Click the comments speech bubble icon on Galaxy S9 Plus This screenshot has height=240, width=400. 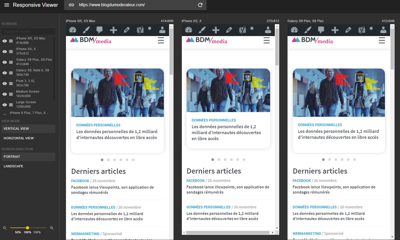pyautogui.click(x=321, y=30)
